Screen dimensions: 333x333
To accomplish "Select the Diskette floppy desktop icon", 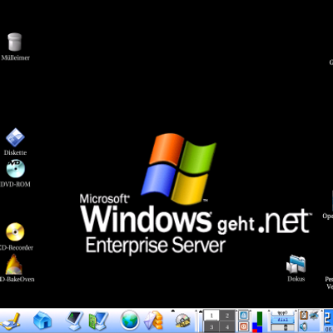I will coord(15,137).
